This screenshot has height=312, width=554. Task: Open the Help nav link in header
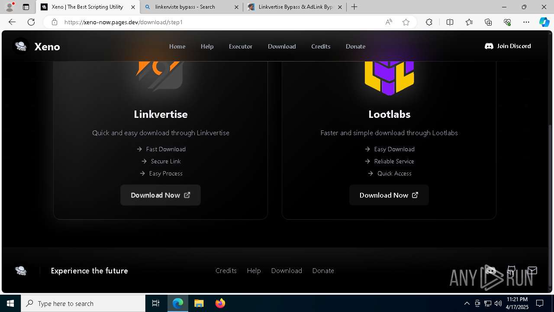(x=207, y=46)
